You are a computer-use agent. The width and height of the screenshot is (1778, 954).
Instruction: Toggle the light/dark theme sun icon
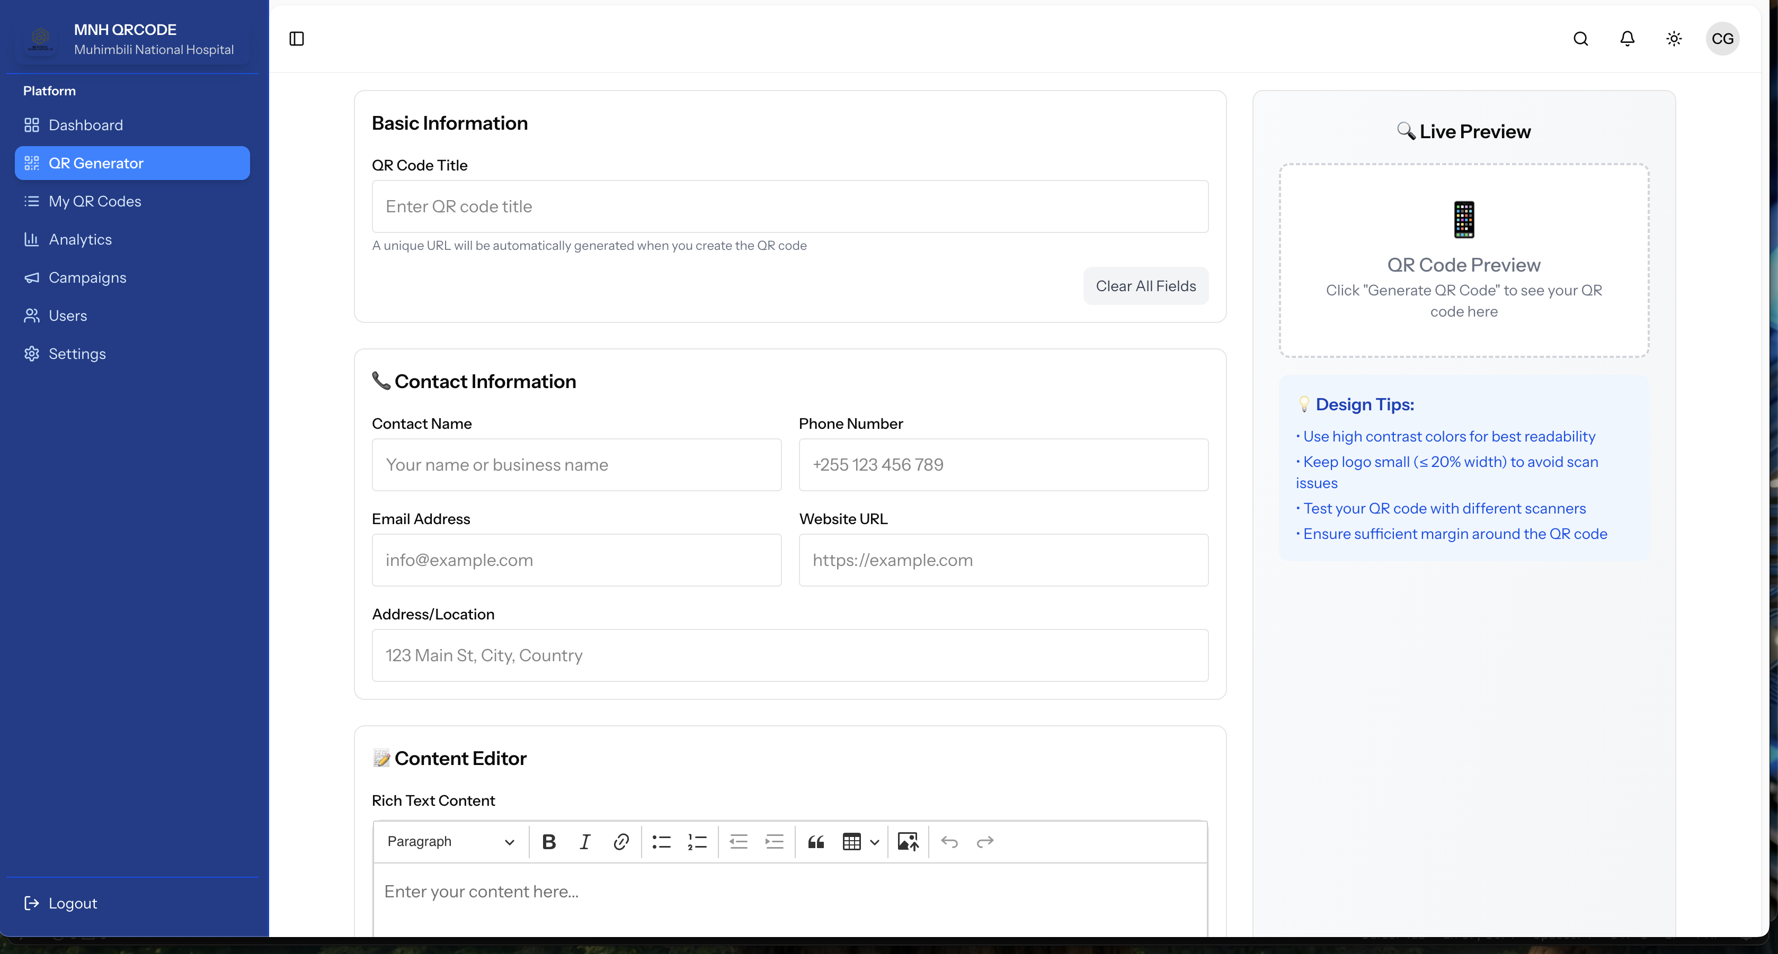[1674, 39]
